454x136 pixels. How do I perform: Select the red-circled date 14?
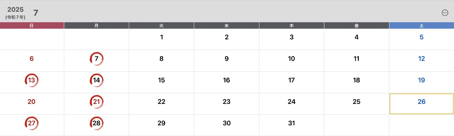pyautogui.click(x=96, y=80)
